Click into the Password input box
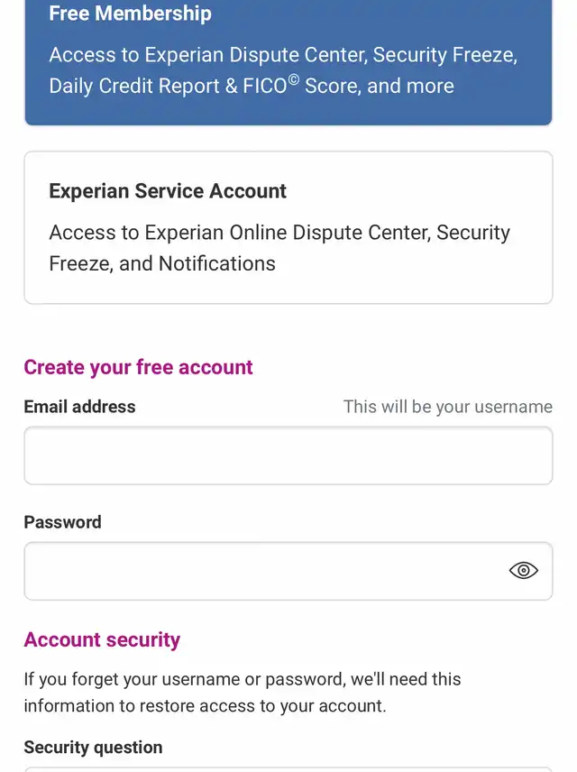Viewport: 577px width, 772px height. pyautogui.click(x=288, y=571)
